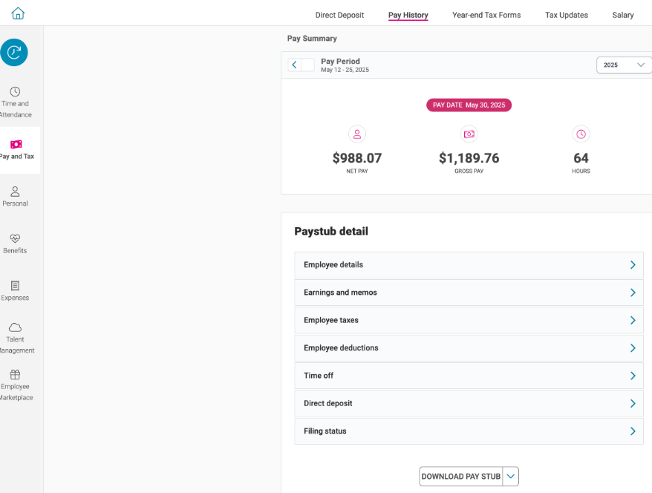
Task: Switch to the Tax Updates tab
Action: 566,15
